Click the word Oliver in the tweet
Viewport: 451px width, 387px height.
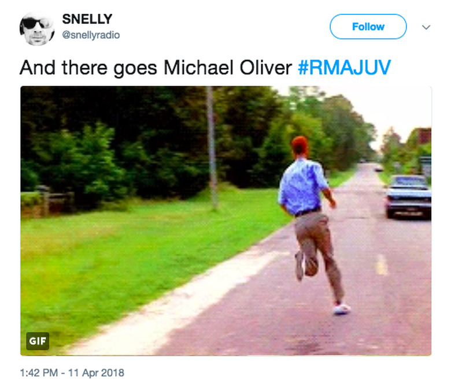[266, 68]
